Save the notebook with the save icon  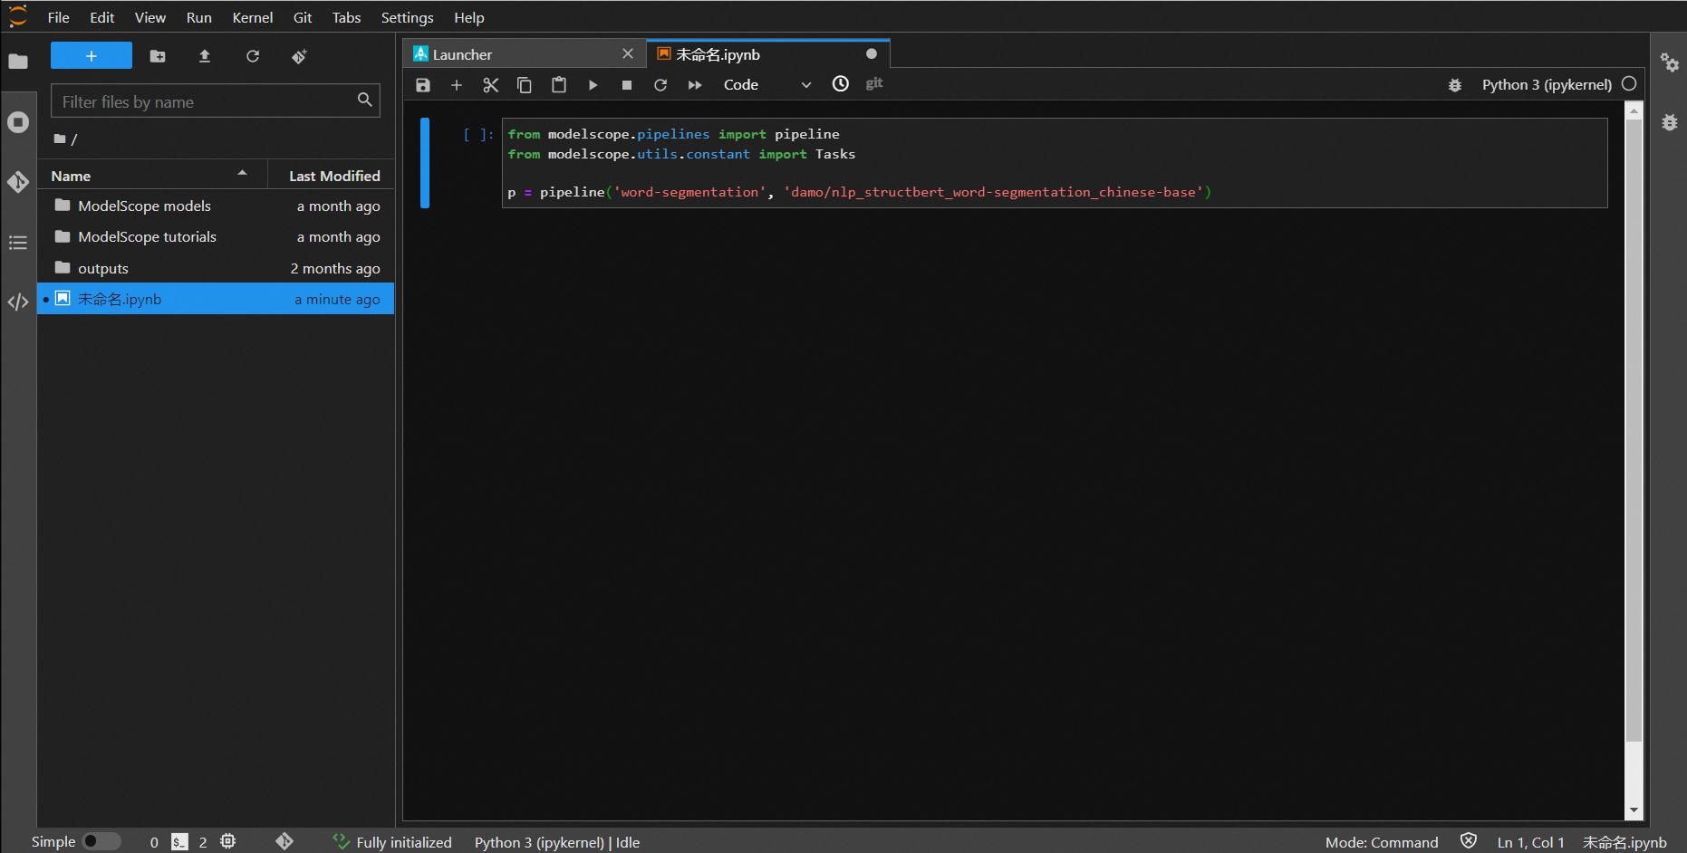click(423, 84)
